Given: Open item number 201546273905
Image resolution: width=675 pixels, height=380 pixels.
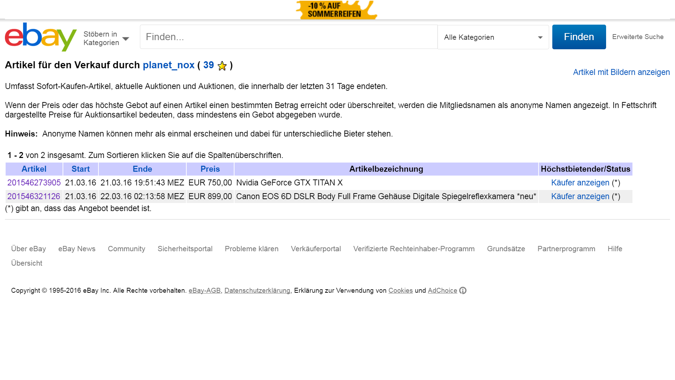Looking at the screenshot, I should pos(34,183).
